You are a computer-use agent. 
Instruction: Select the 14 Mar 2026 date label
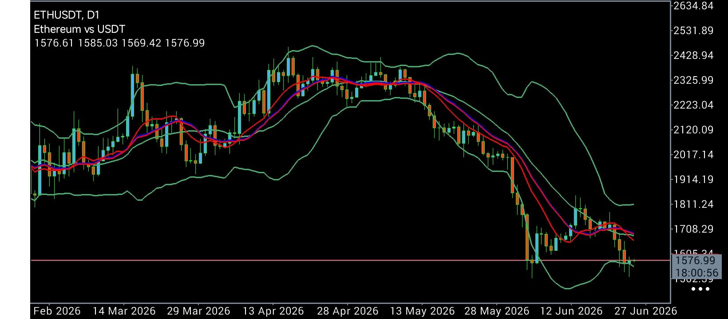coord(124,311)
